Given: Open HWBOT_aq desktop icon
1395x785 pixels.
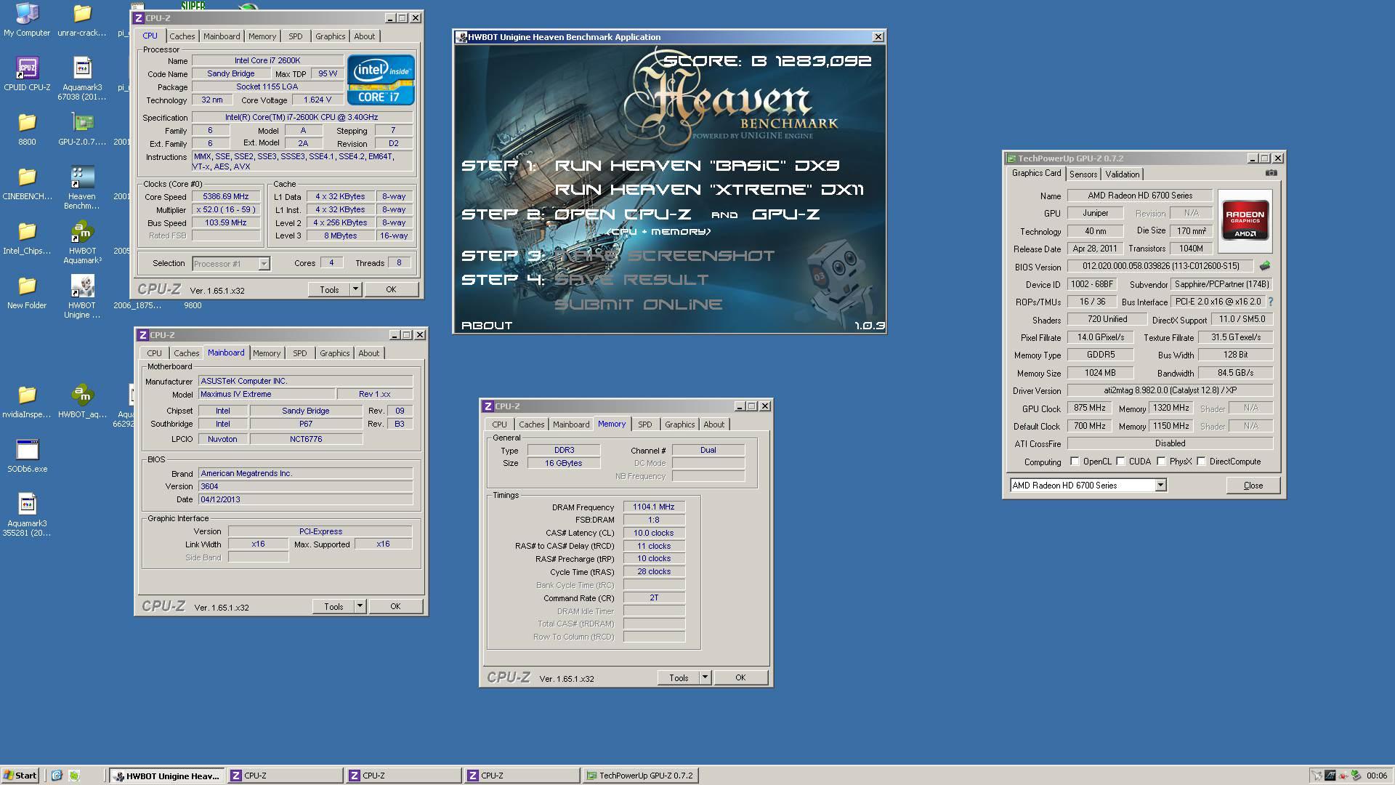Looking at the screenshot, I should click(82, 402).
